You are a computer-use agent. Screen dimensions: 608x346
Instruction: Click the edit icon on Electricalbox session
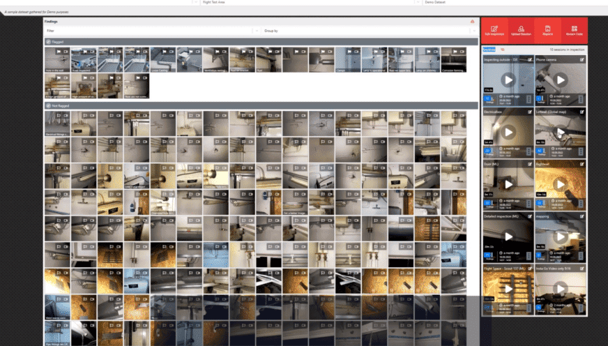pyautogui.click(x=530, y=112)
